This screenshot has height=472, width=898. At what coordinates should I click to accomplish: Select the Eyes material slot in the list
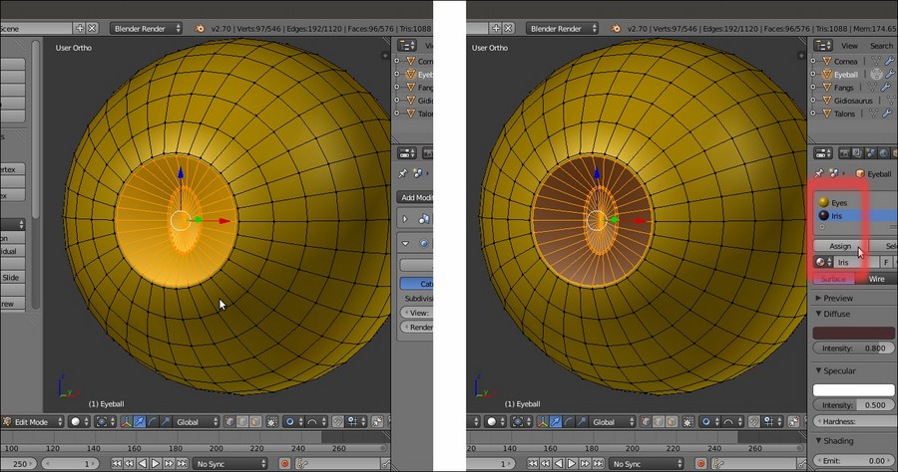[x=838, y=202]
